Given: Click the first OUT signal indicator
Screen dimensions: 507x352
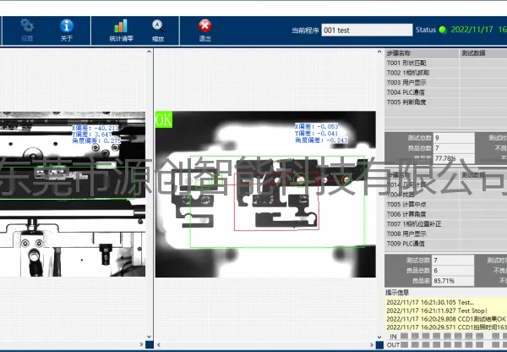Looking at the screenshot, I should (404, 344).
